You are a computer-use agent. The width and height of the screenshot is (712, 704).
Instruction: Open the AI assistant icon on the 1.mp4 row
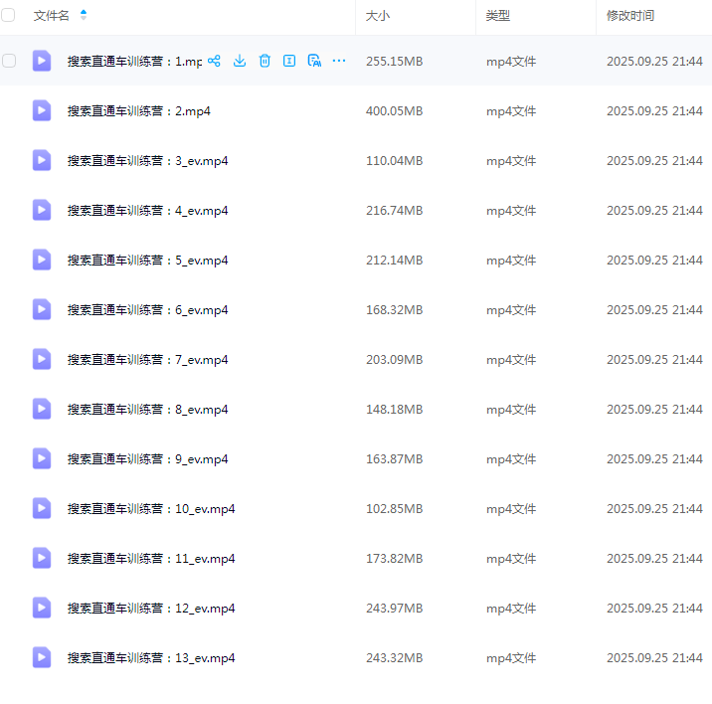click(314, 61)
